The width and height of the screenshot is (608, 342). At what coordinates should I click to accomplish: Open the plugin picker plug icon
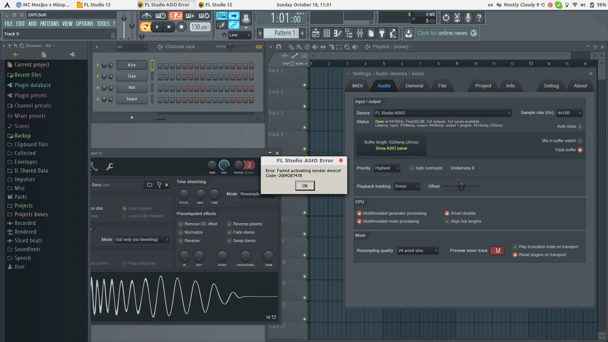(382, 33)
